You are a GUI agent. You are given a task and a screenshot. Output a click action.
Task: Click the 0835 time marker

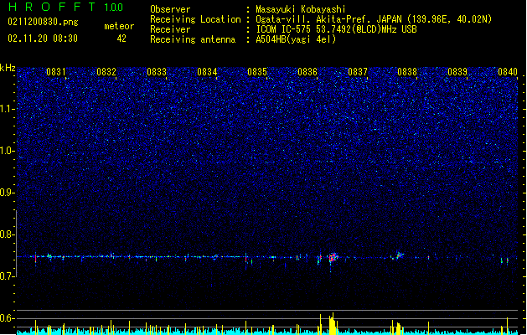pyautogui.click(x=257, y=72)
